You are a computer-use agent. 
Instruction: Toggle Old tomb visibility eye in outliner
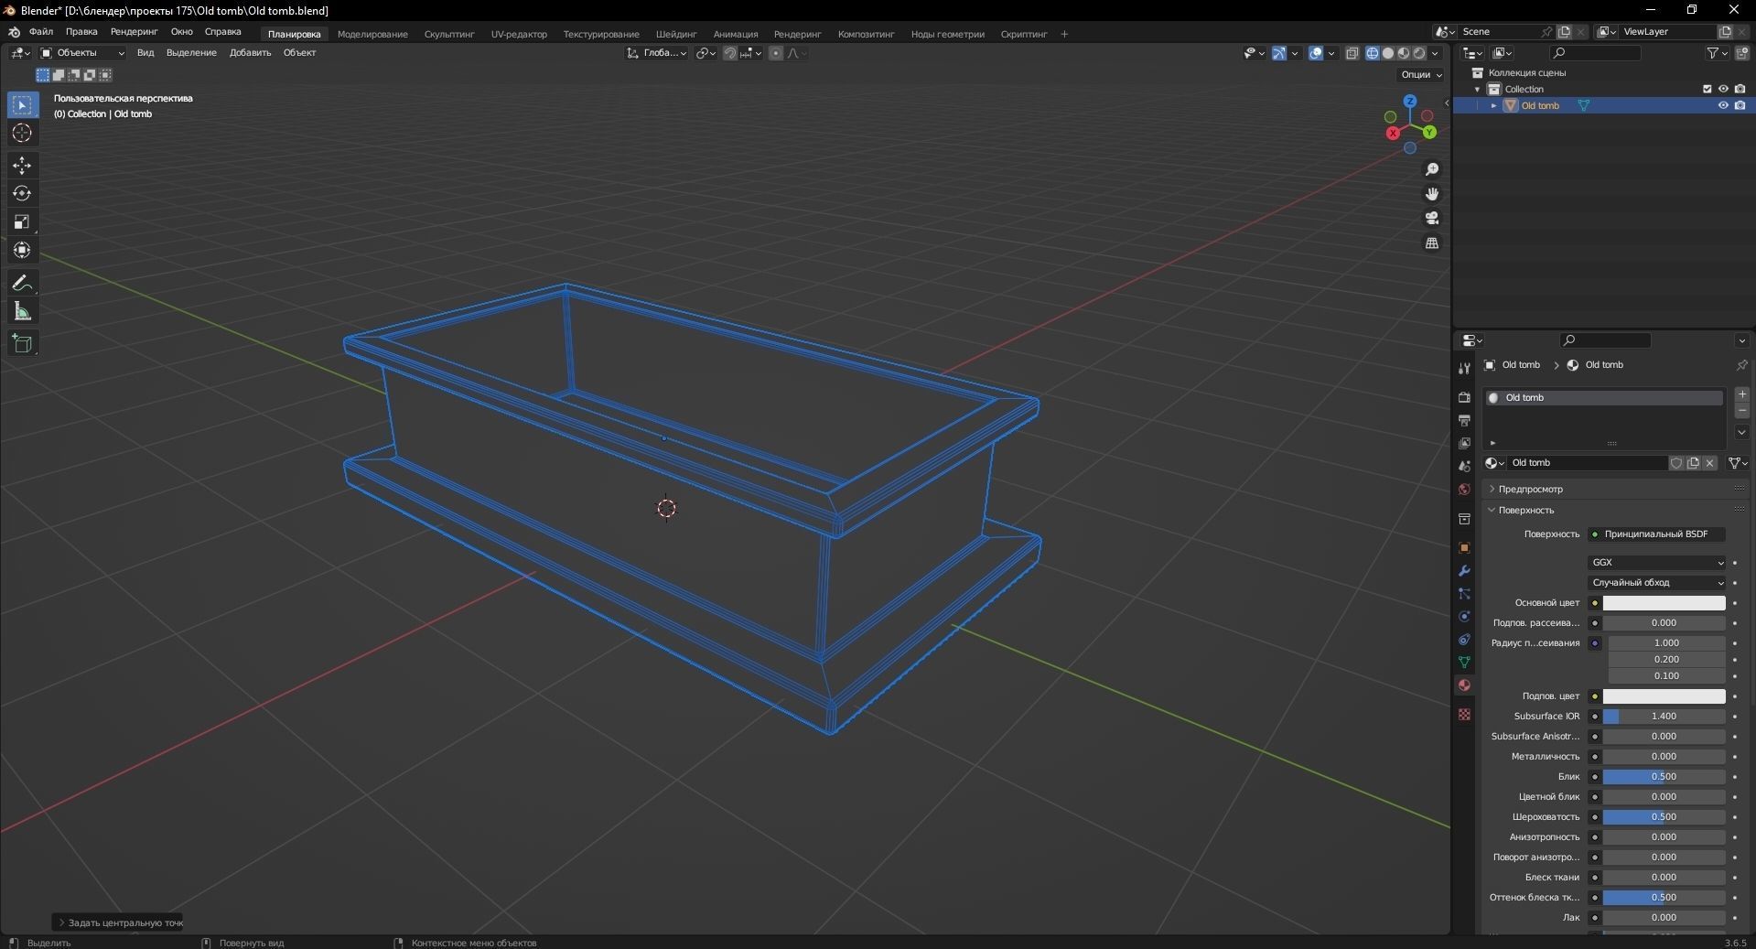pos(1723,105)
